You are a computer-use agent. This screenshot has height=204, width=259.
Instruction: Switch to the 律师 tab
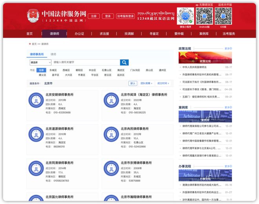(53, 54)
